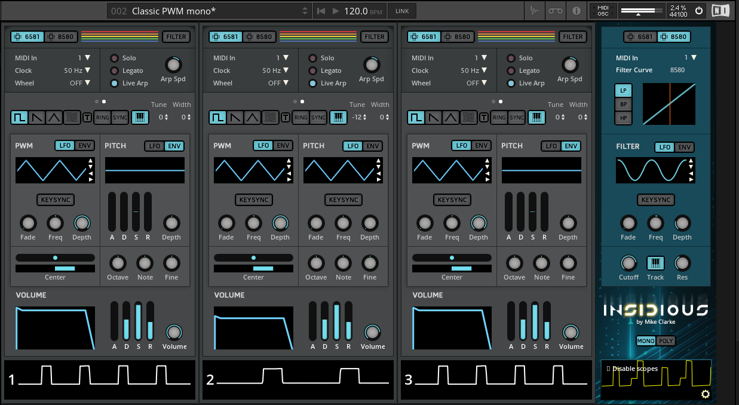This screenshot has height=405, width=739.
Task: Switch to POLY mode
Action: 666,340
